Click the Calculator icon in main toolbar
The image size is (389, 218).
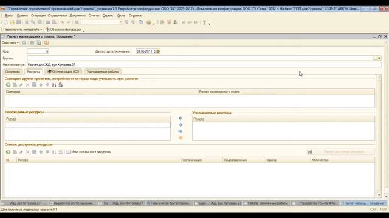[162, 22]
